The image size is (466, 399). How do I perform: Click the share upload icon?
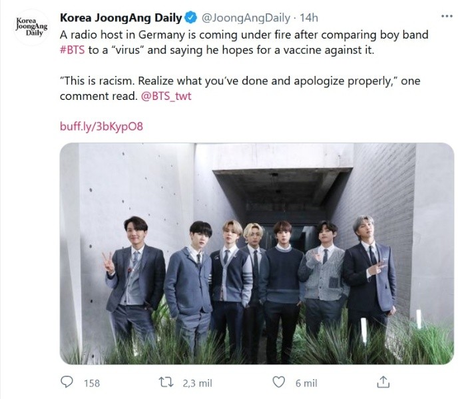(383, 382)
